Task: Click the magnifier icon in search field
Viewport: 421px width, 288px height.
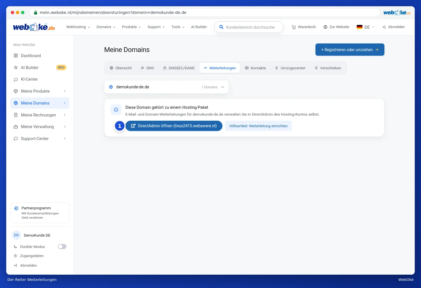Action: [221, 27]
